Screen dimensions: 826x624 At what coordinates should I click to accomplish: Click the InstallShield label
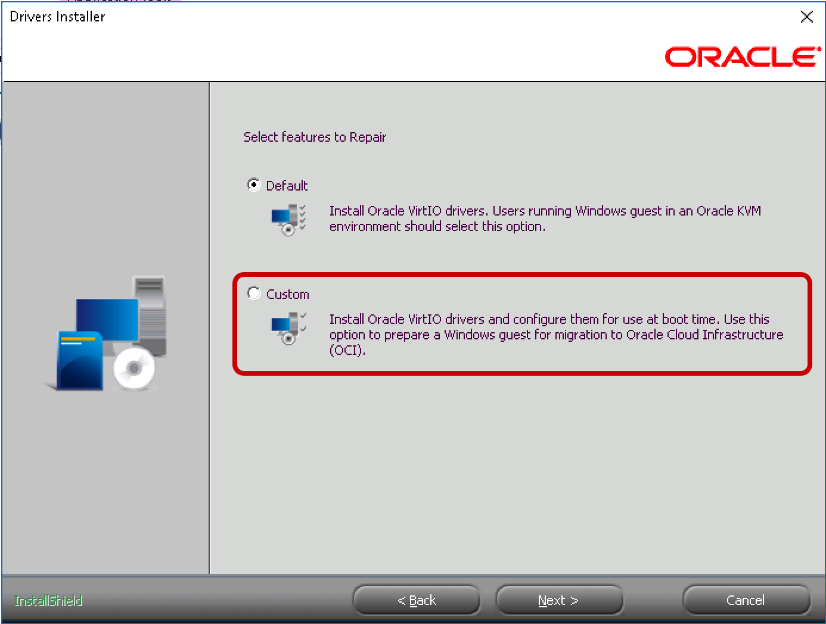48,601
